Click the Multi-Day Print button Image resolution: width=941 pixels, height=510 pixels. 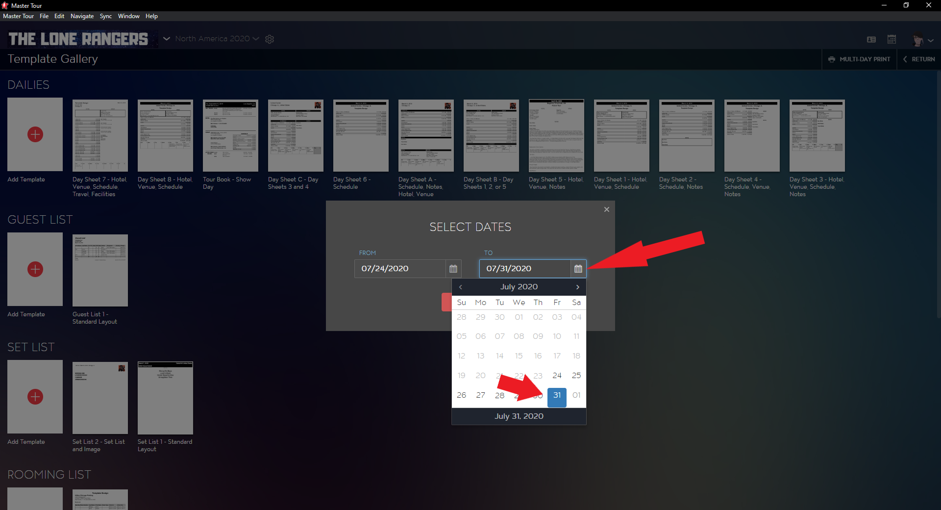(x=859, y=59)
